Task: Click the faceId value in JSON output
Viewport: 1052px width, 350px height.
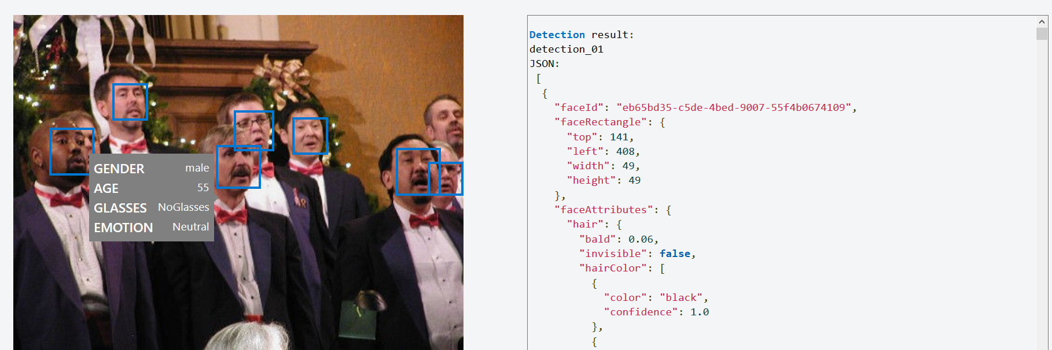Action: tap(734, 107)
